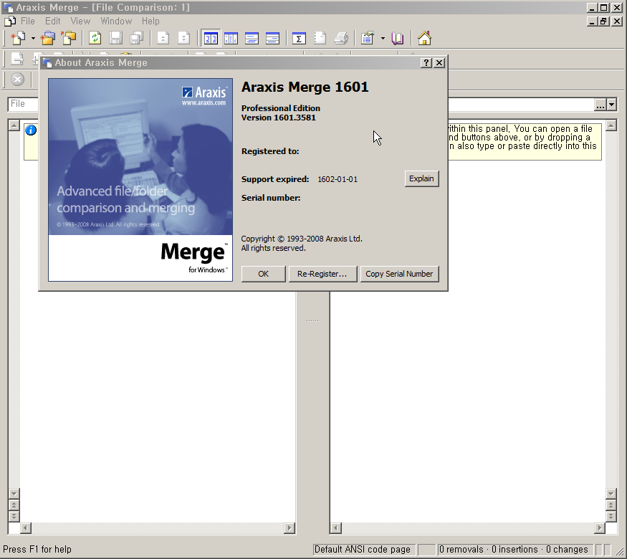
Task: Click the Print toolbar icon
Action: click(x=341, y=39)
